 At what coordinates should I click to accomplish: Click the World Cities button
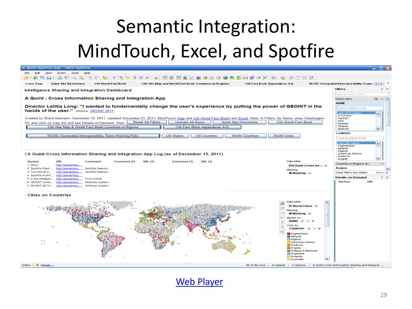click(x=284, y=136)
